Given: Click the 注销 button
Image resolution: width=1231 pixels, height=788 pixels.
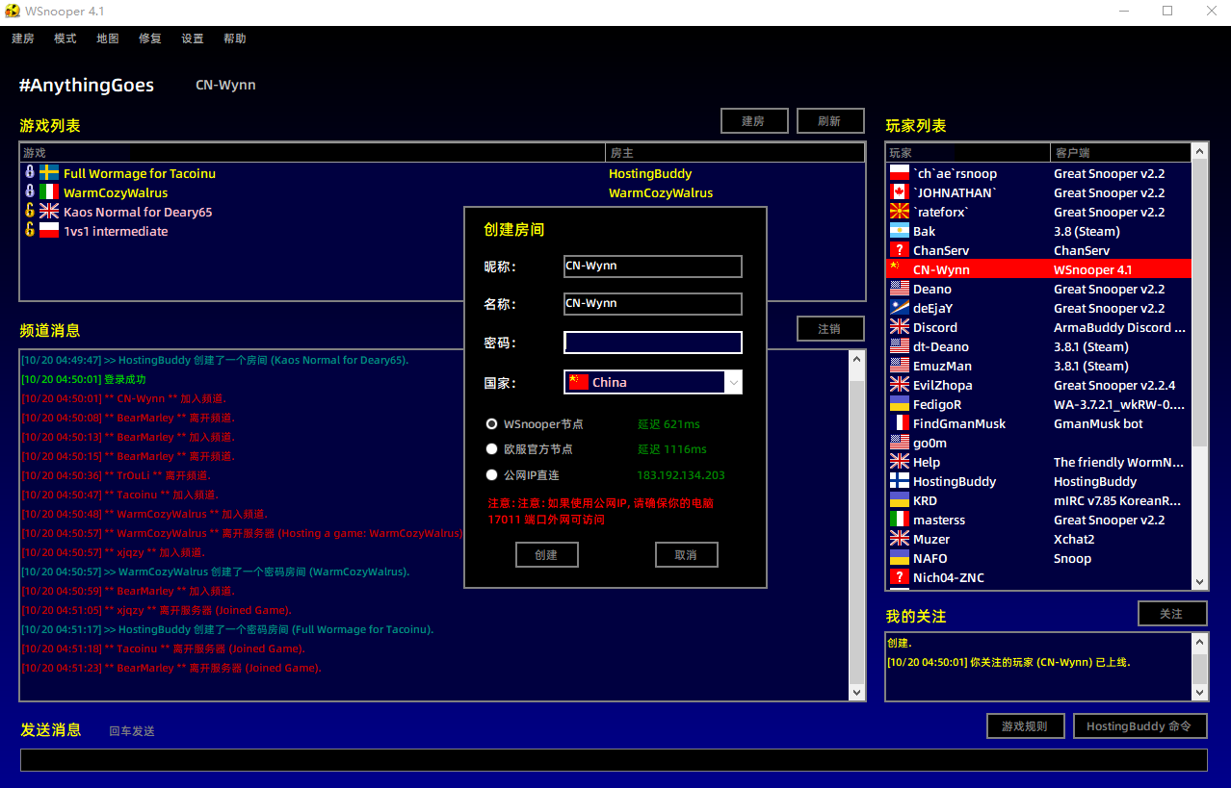Looking at the screenshot, I should (x=830, y=328).
